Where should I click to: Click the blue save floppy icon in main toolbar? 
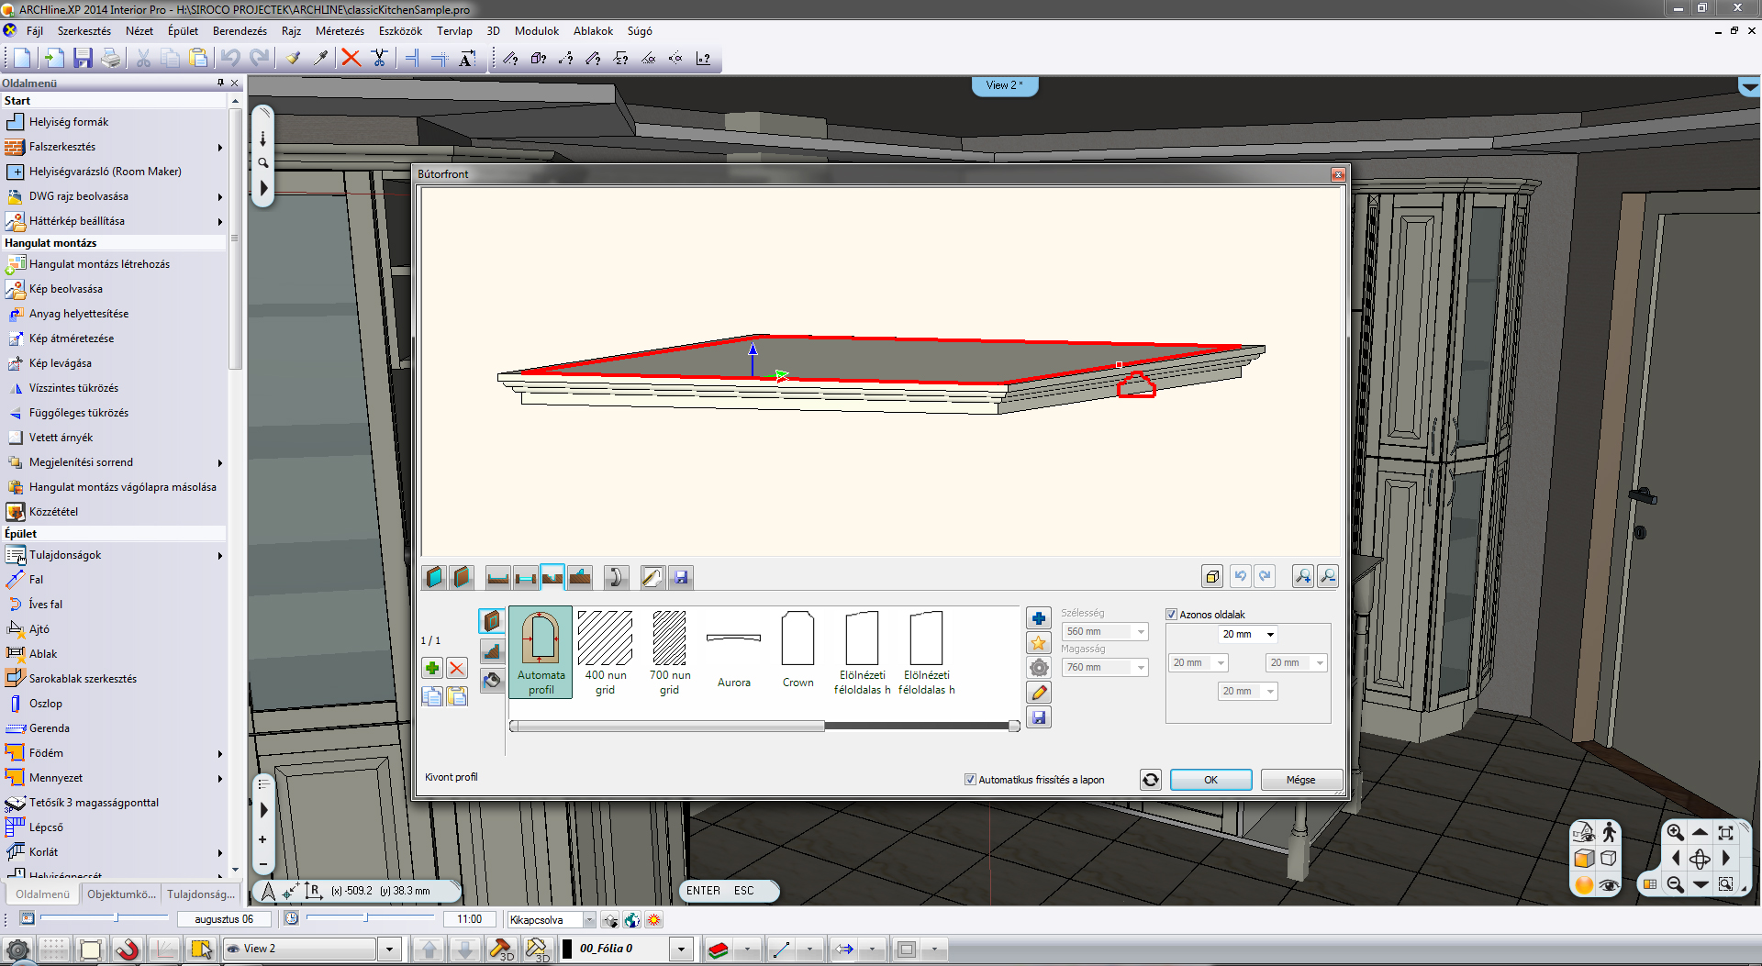click(83, 59)
